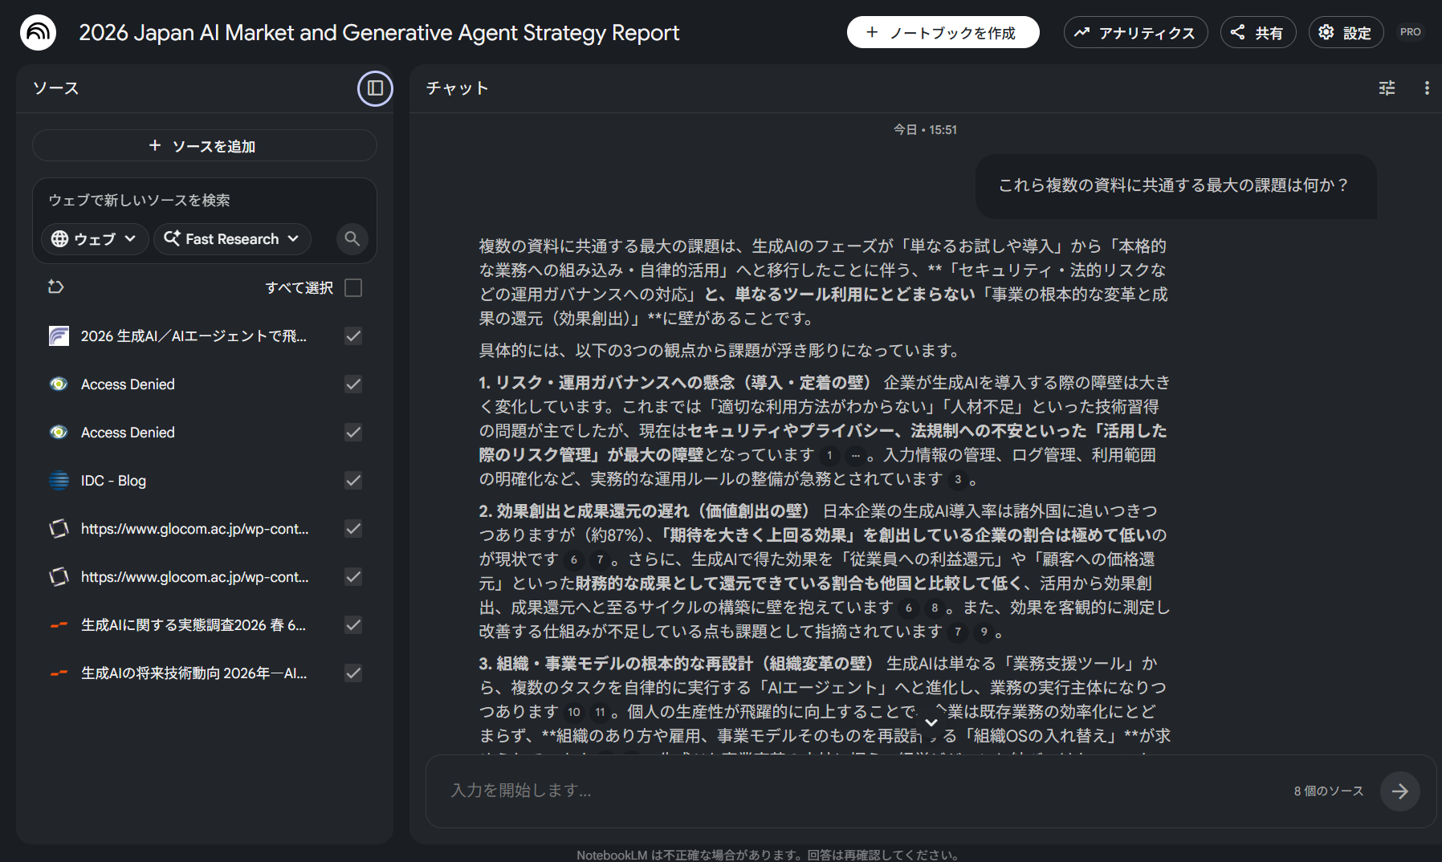
Task: Click the ソースを追加 button
Action: (204, 146)
